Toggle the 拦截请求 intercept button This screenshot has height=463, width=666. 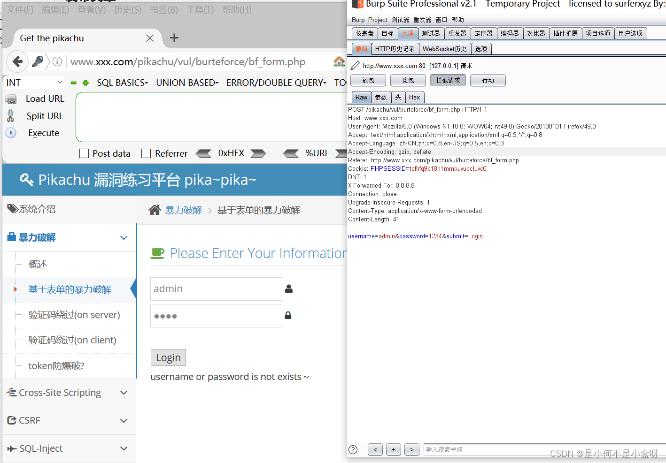pos(448,80)
